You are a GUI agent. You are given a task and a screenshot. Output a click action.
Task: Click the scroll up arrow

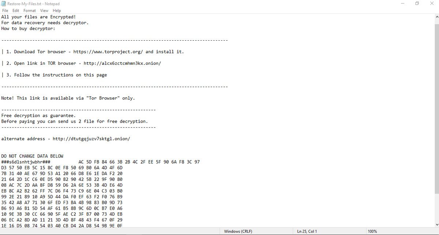(436, 17)
